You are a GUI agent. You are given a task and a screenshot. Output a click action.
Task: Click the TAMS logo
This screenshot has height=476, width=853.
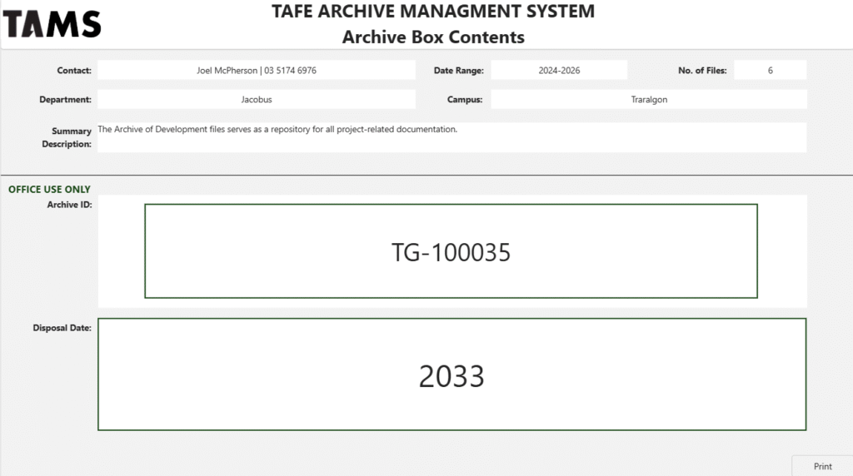point(52,24)
